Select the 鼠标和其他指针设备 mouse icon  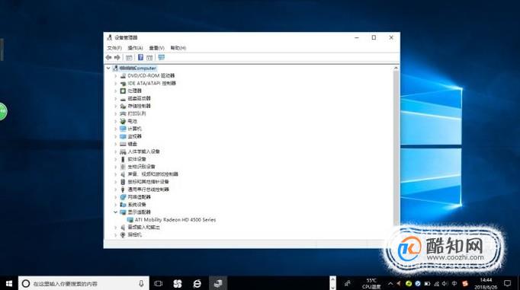(123, 182)
